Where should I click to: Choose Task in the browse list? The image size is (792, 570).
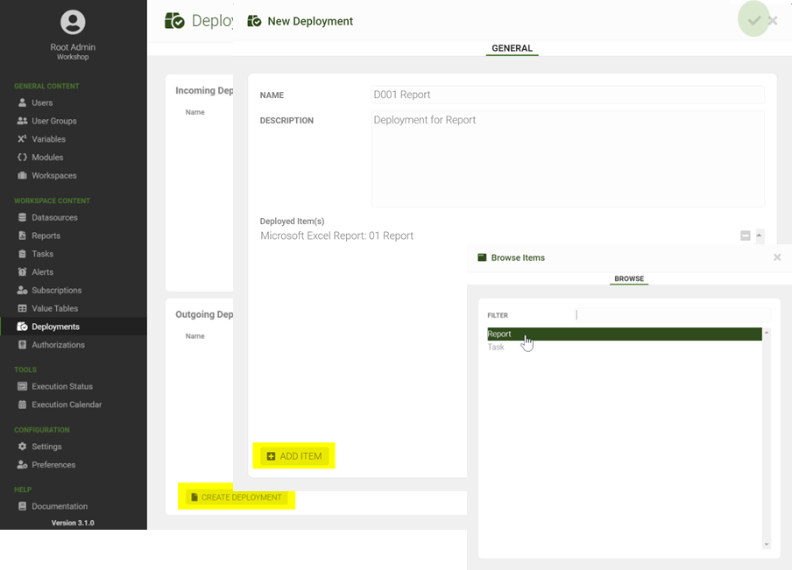click(x=497, y=348)
